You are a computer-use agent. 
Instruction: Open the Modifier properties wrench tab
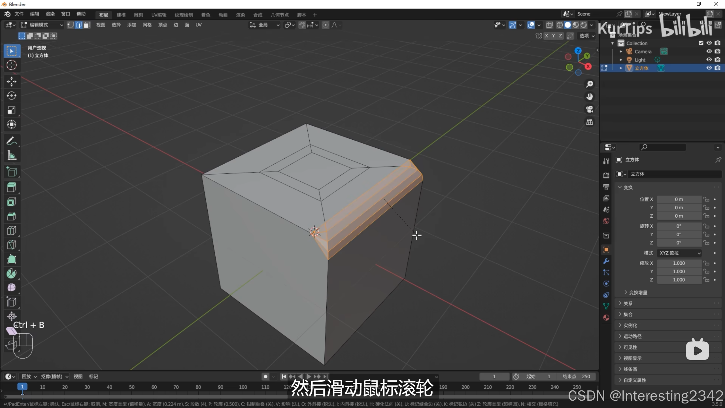click(606, 261)
